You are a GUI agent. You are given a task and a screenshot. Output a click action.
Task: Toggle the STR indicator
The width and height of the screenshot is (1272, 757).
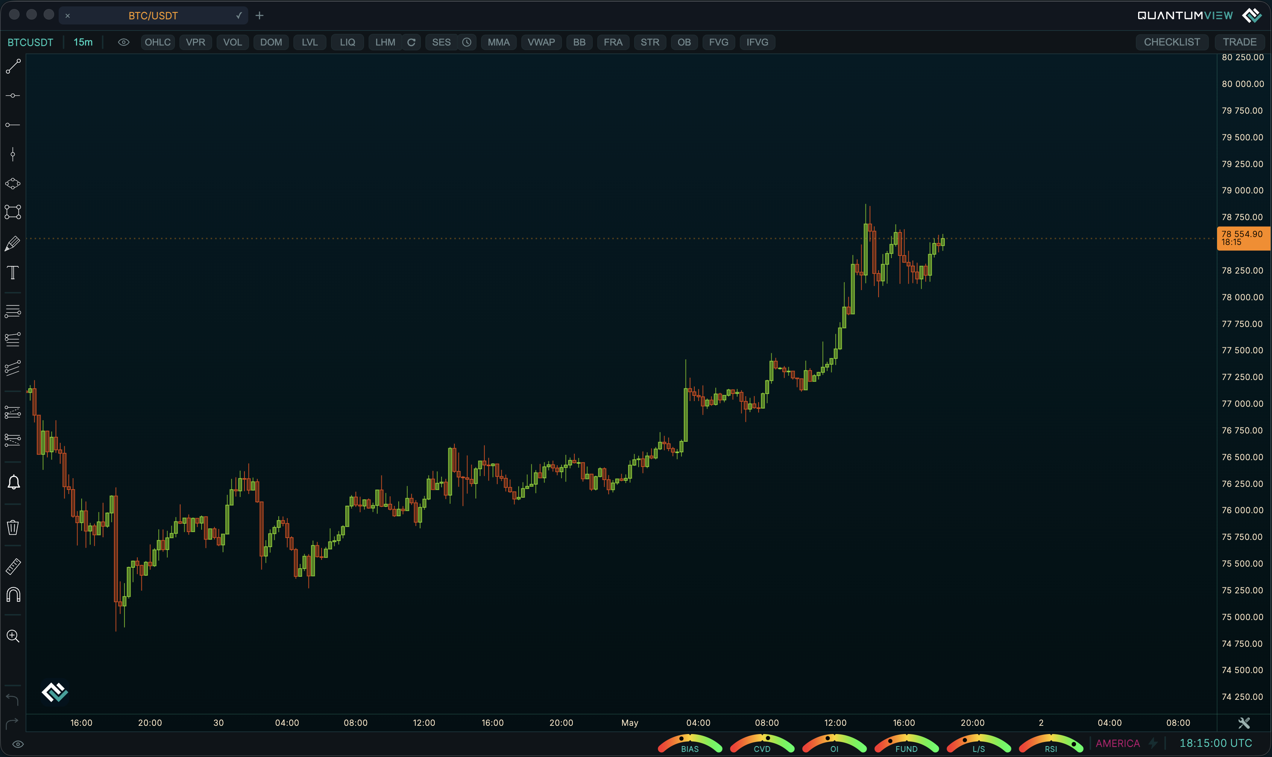pyautogui.click(x=650, y=43)
